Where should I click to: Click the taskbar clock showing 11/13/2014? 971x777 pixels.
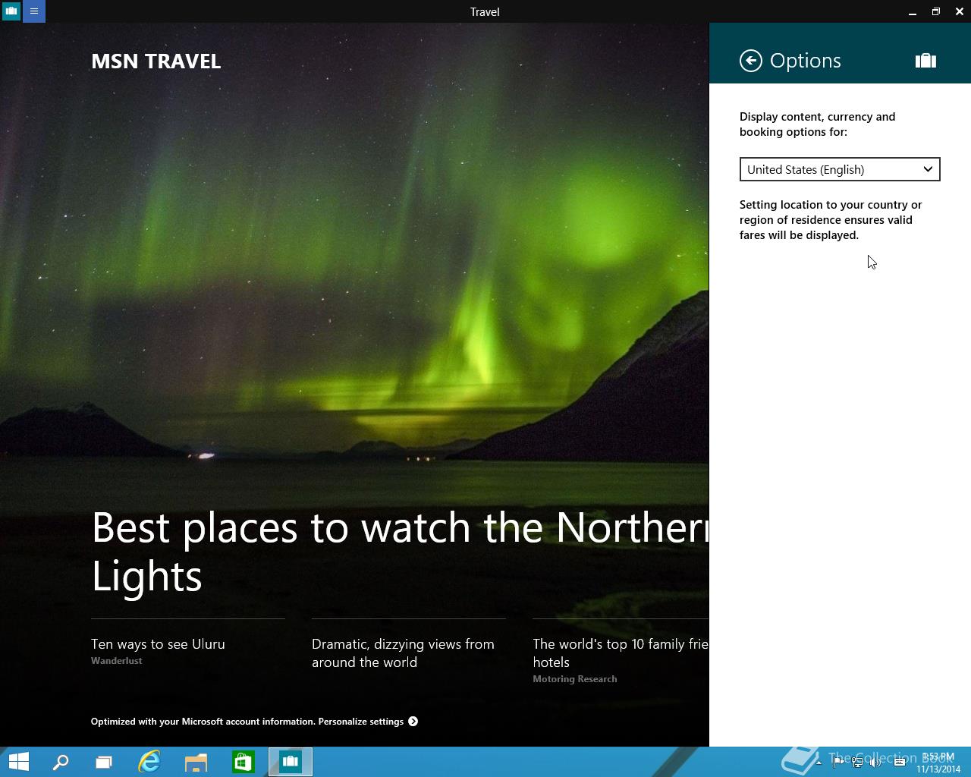[938, 763]
